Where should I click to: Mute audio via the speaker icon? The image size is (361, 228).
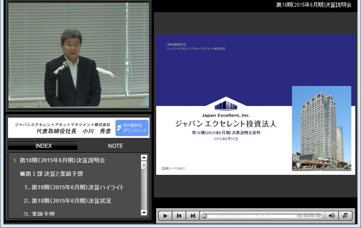[332, 216]
